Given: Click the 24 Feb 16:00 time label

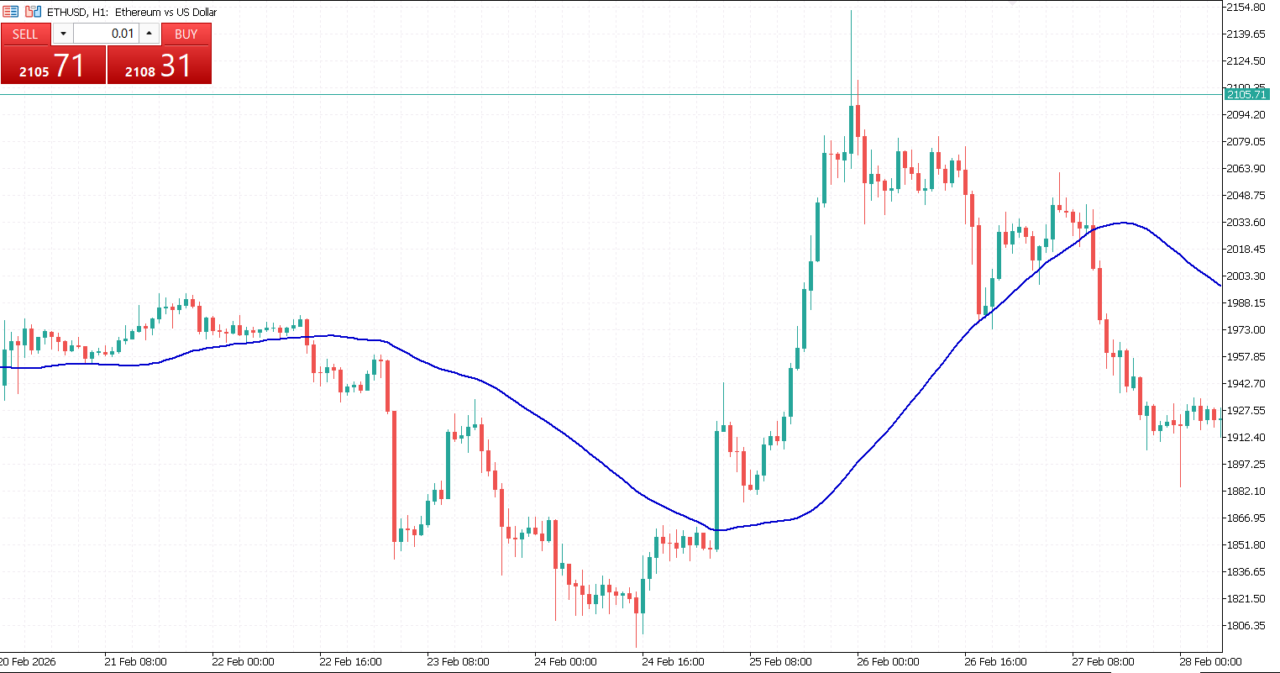Looking at the screenshot, I should click(x=673, y=661).
